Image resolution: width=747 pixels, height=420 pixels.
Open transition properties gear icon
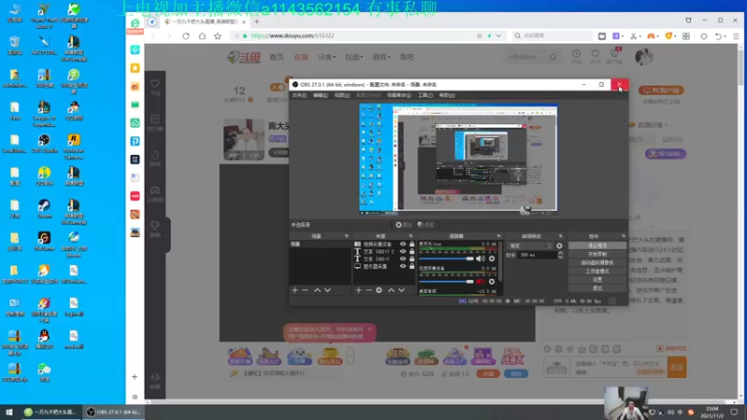pos(559,245)
